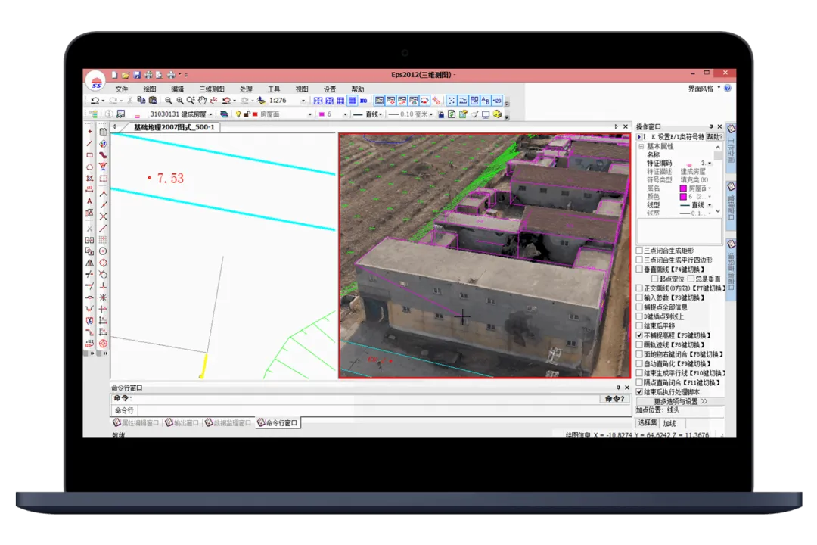Click the save file icon in the title bar
The width and height of the screenshot is (817, 545).
click(x=137, y=75)
